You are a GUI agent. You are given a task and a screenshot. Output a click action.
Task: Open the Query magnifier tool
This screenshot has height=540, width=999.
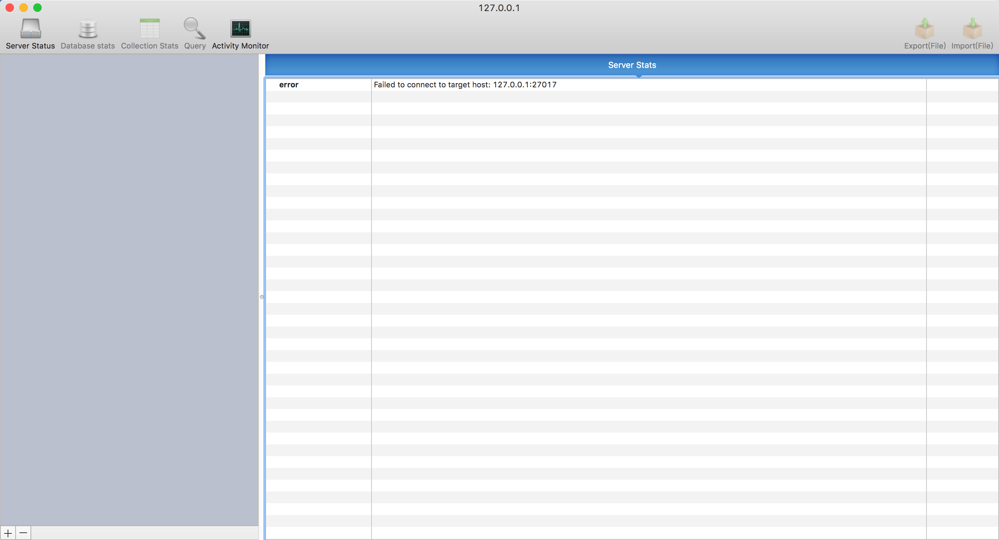194,29
